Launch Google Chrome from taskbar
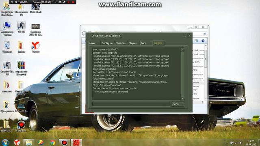260x146 pixels. pyautogui.click(x=52, y=142)
